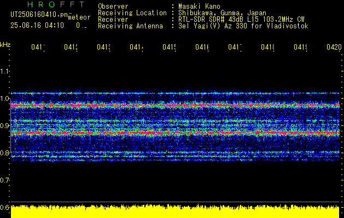
Task: Click the 0.8 kHz axis label
Action: pos(5,153)
